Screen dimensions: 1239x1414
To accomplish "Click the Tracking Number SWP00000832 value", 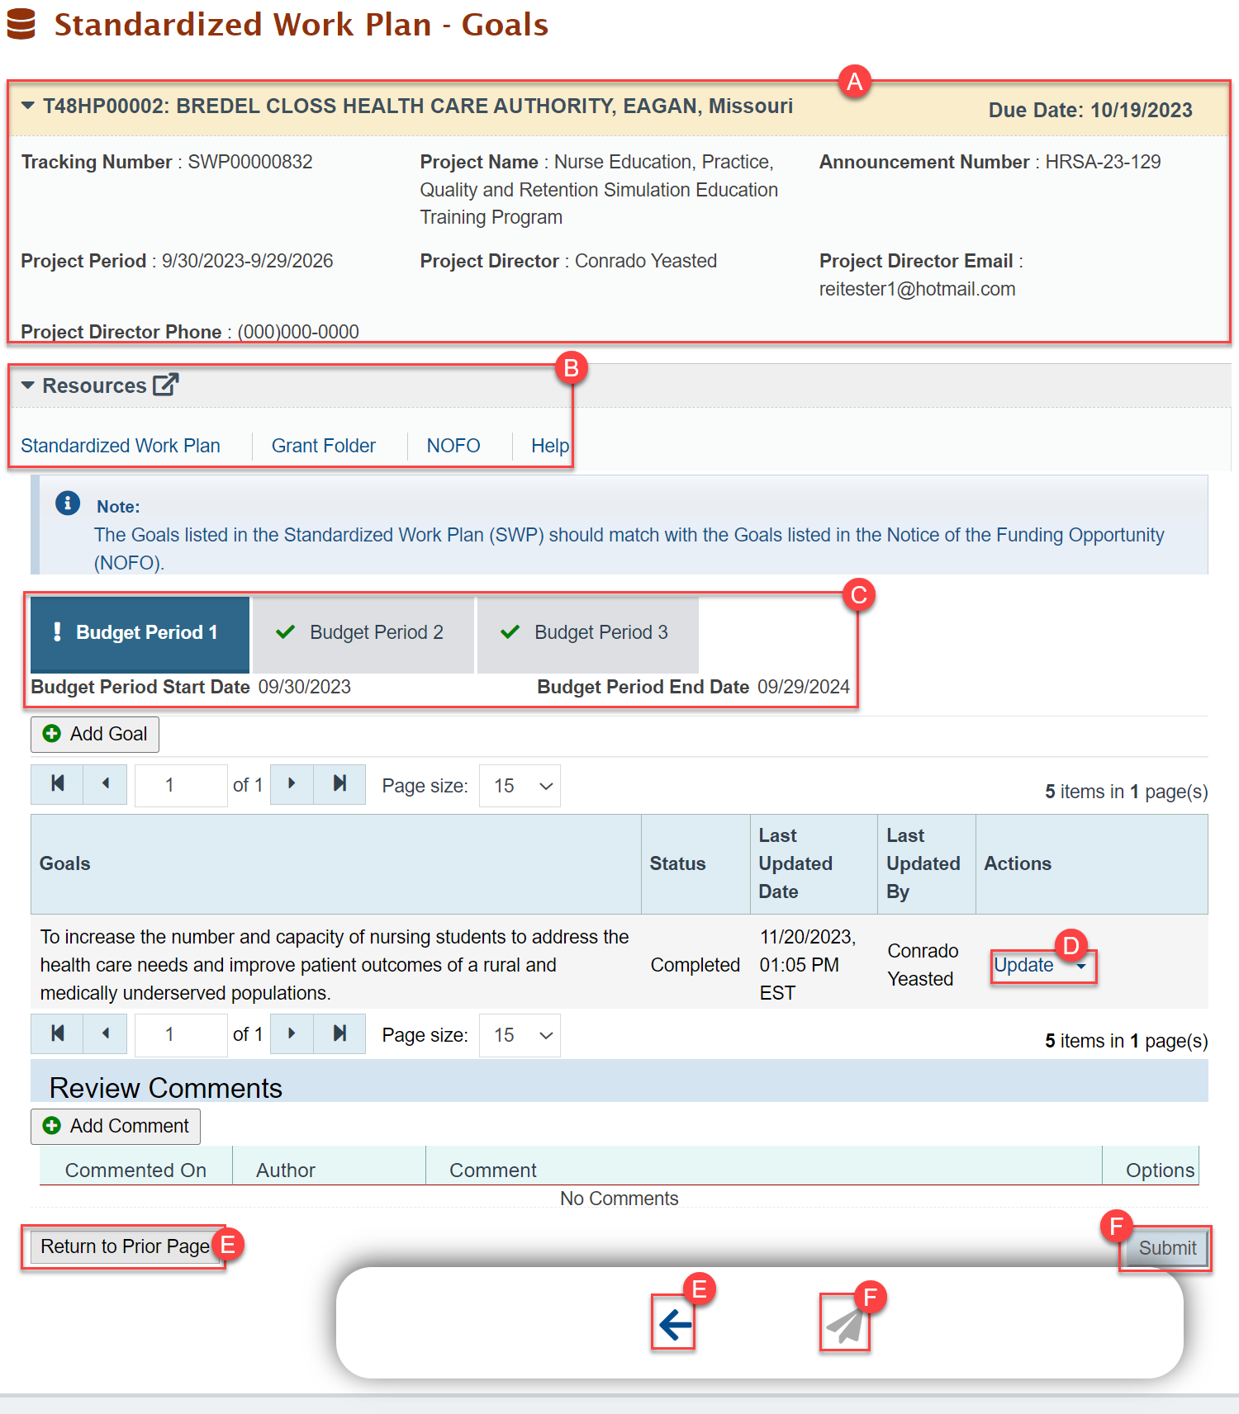I will coord(250,162).
